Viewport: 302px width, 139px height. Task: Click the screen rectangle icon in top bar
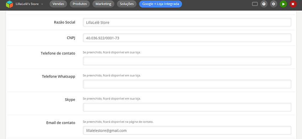coord(255,4)
